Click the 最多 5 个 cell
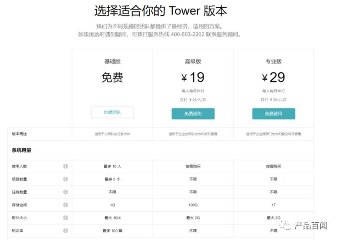This screenshot has width=338, height=240. (x=112, y=179)
